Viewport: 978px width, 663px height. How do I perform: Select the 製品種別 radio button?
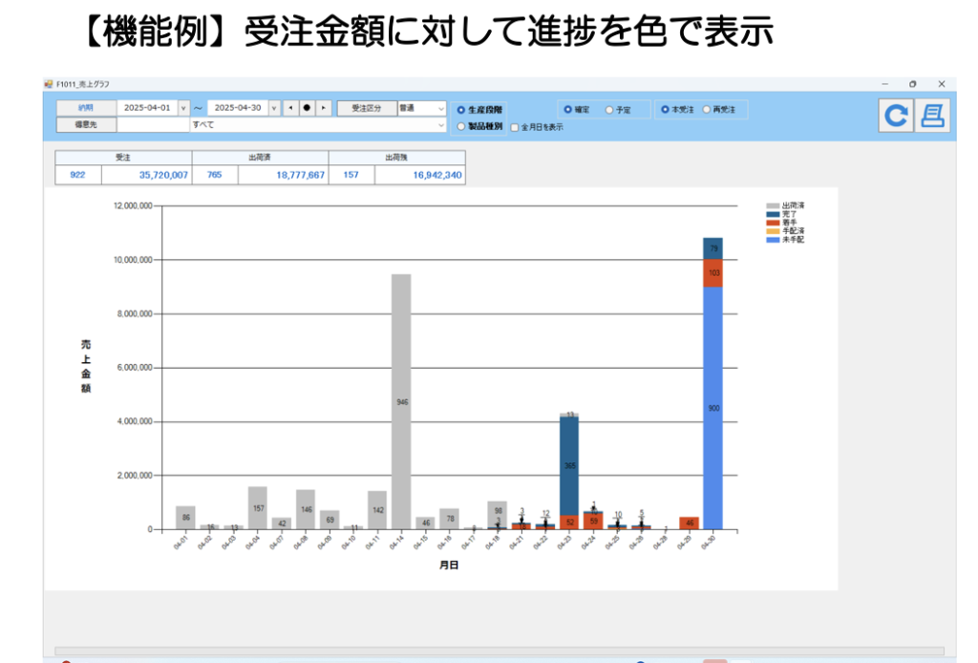click(461, 126)
